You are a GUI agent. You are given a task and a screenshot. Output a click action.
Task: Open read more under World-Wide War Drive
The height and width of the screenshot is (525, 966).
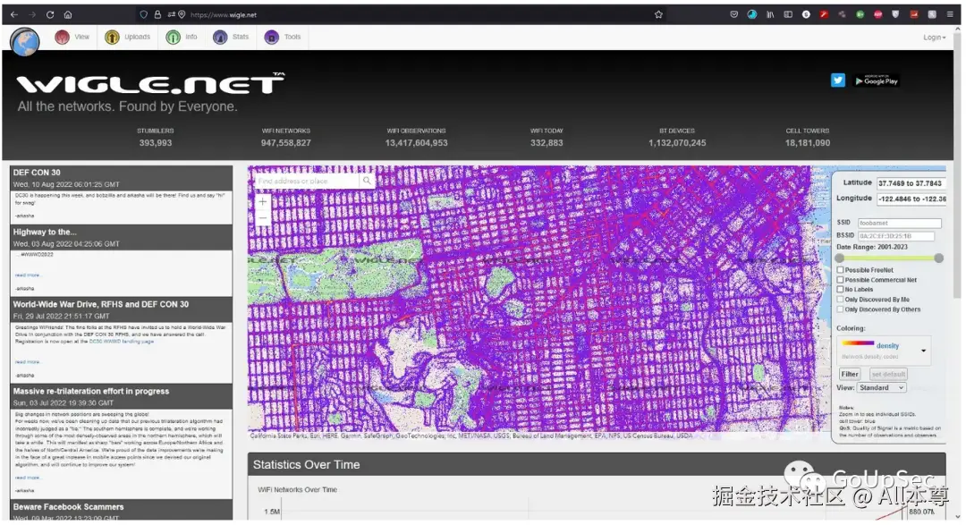click(x=27, y=361)
